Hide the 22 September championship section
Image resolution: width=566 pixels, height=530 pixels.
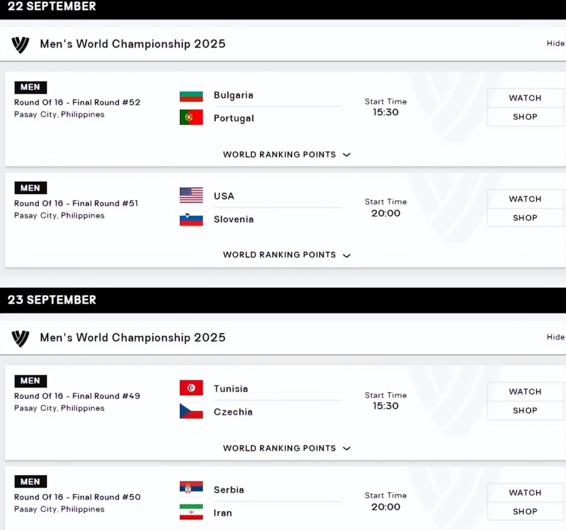pyautogui.click(x=555, y=44)
